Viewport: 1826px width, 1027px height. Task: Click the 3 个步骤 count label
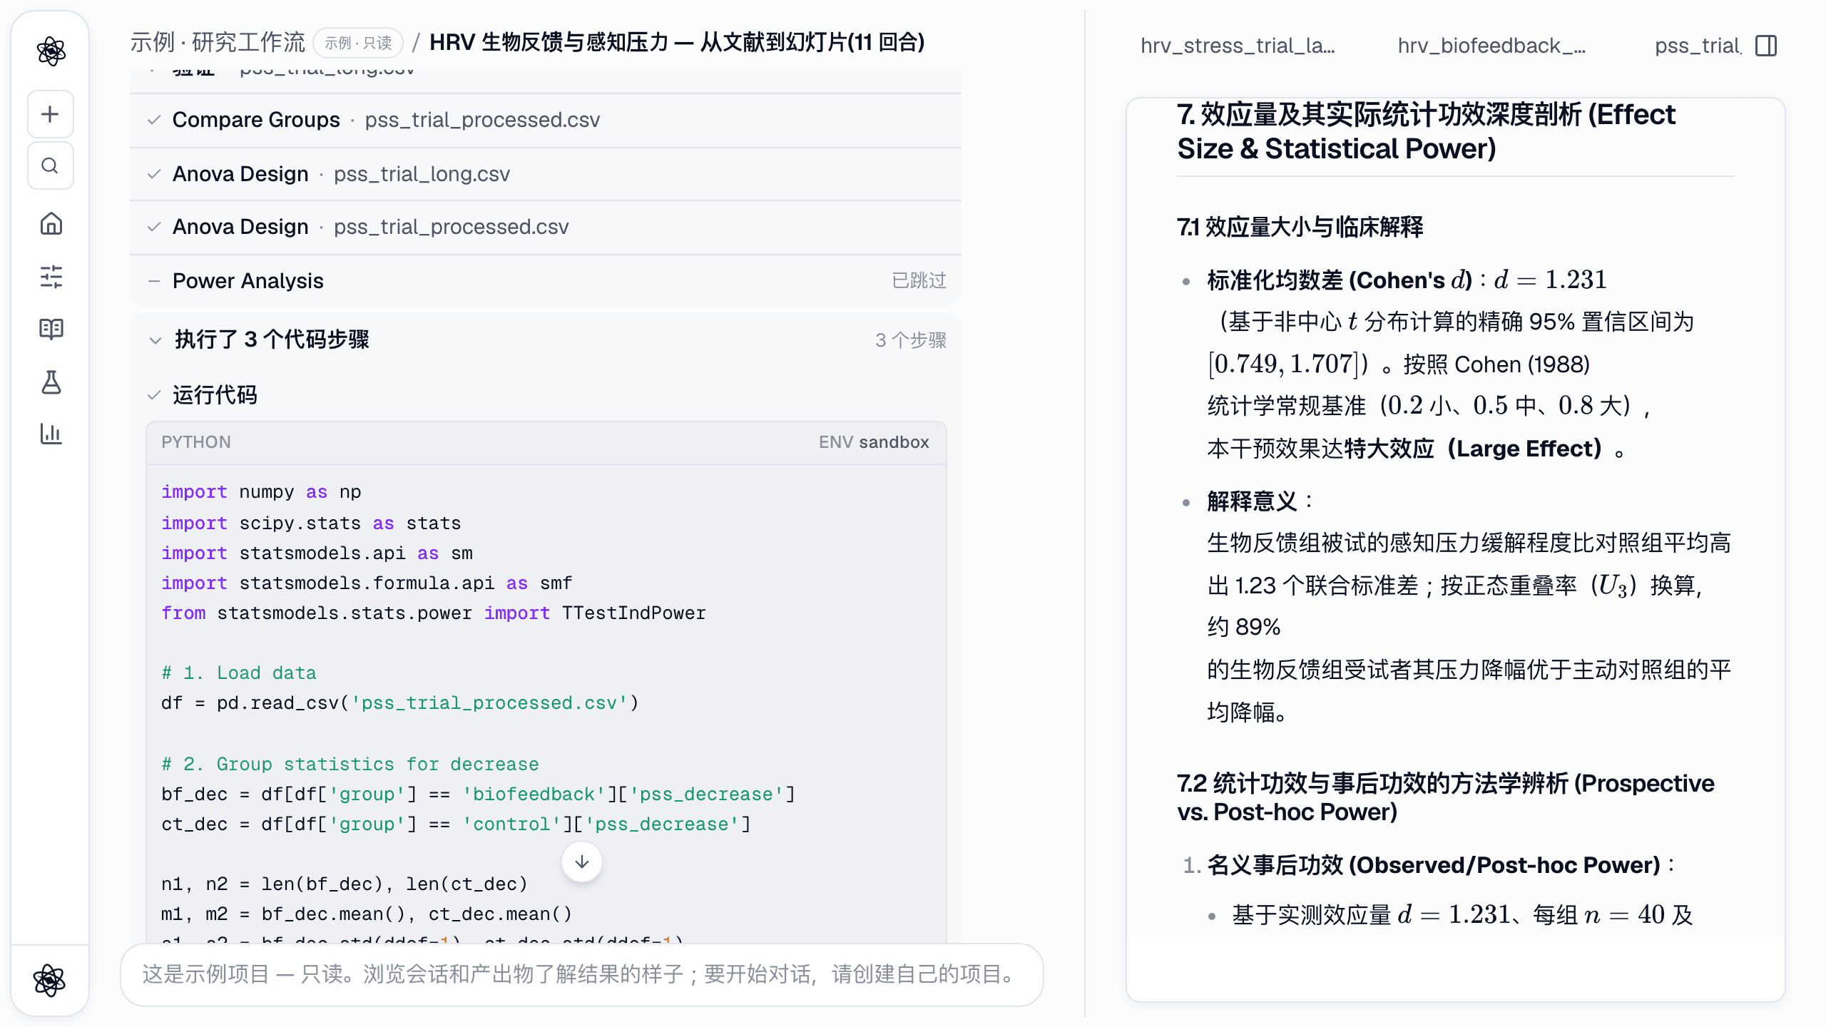tap(911, 340)
